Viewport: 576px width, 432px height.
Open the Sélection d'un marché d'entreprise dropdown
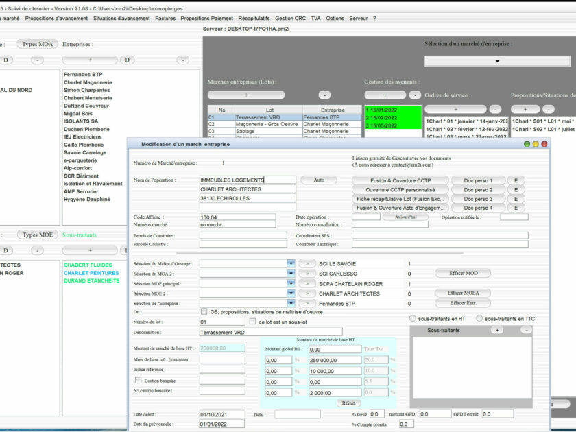[x=497, y=61]
